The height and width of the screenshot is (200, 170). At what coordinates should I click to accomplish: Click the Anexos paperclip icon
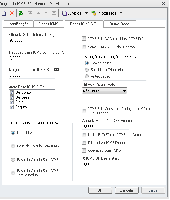click(64, 13)
